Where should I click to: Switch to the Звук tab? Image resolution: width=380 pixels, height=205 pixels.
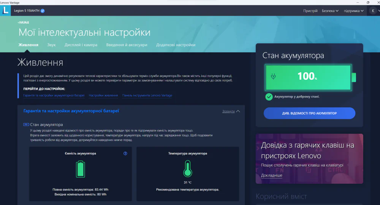point(51,45)
